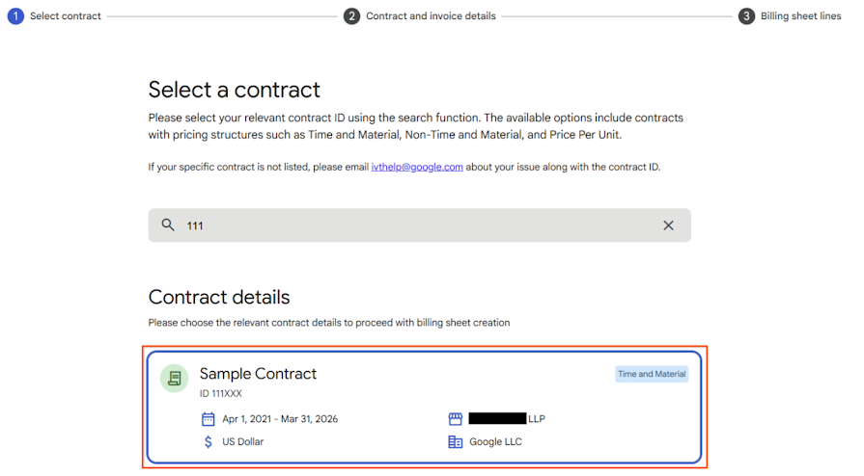Go to Billing sheet lines step

click(x=800, y=16)
